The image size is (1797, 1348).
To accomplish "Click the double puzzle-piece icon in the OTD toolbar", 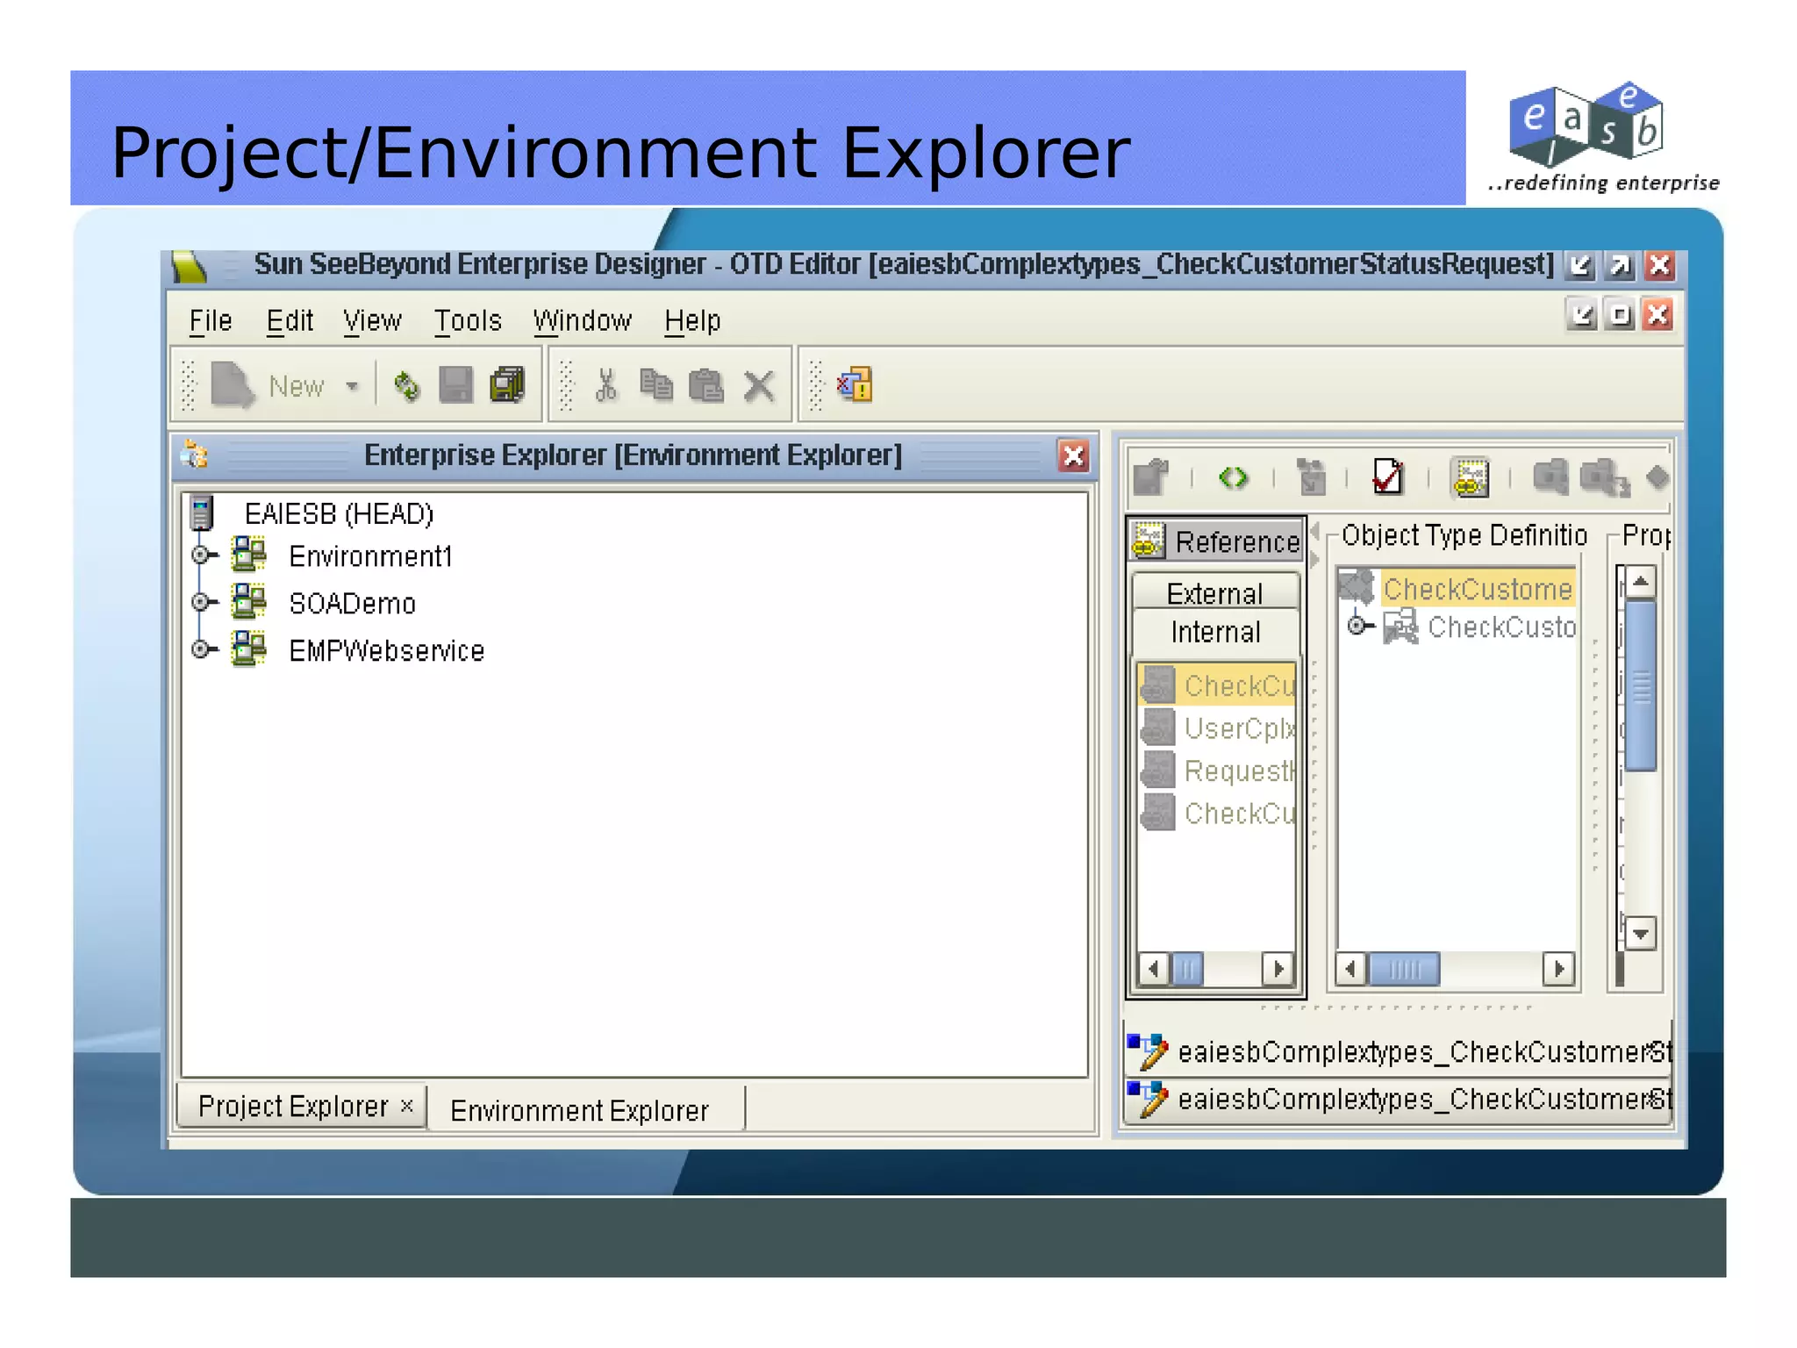I will [1604, 477].
